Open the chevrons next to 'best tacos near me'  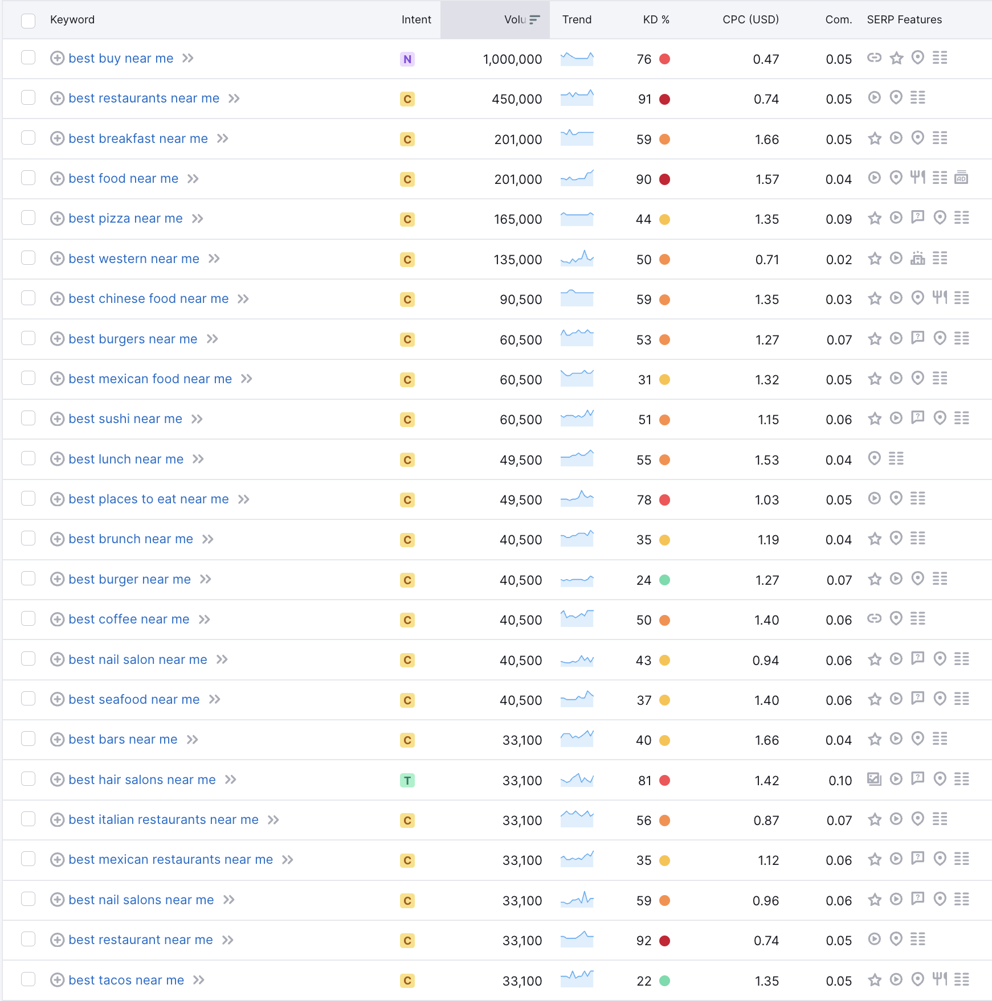[x=199, y=980]
